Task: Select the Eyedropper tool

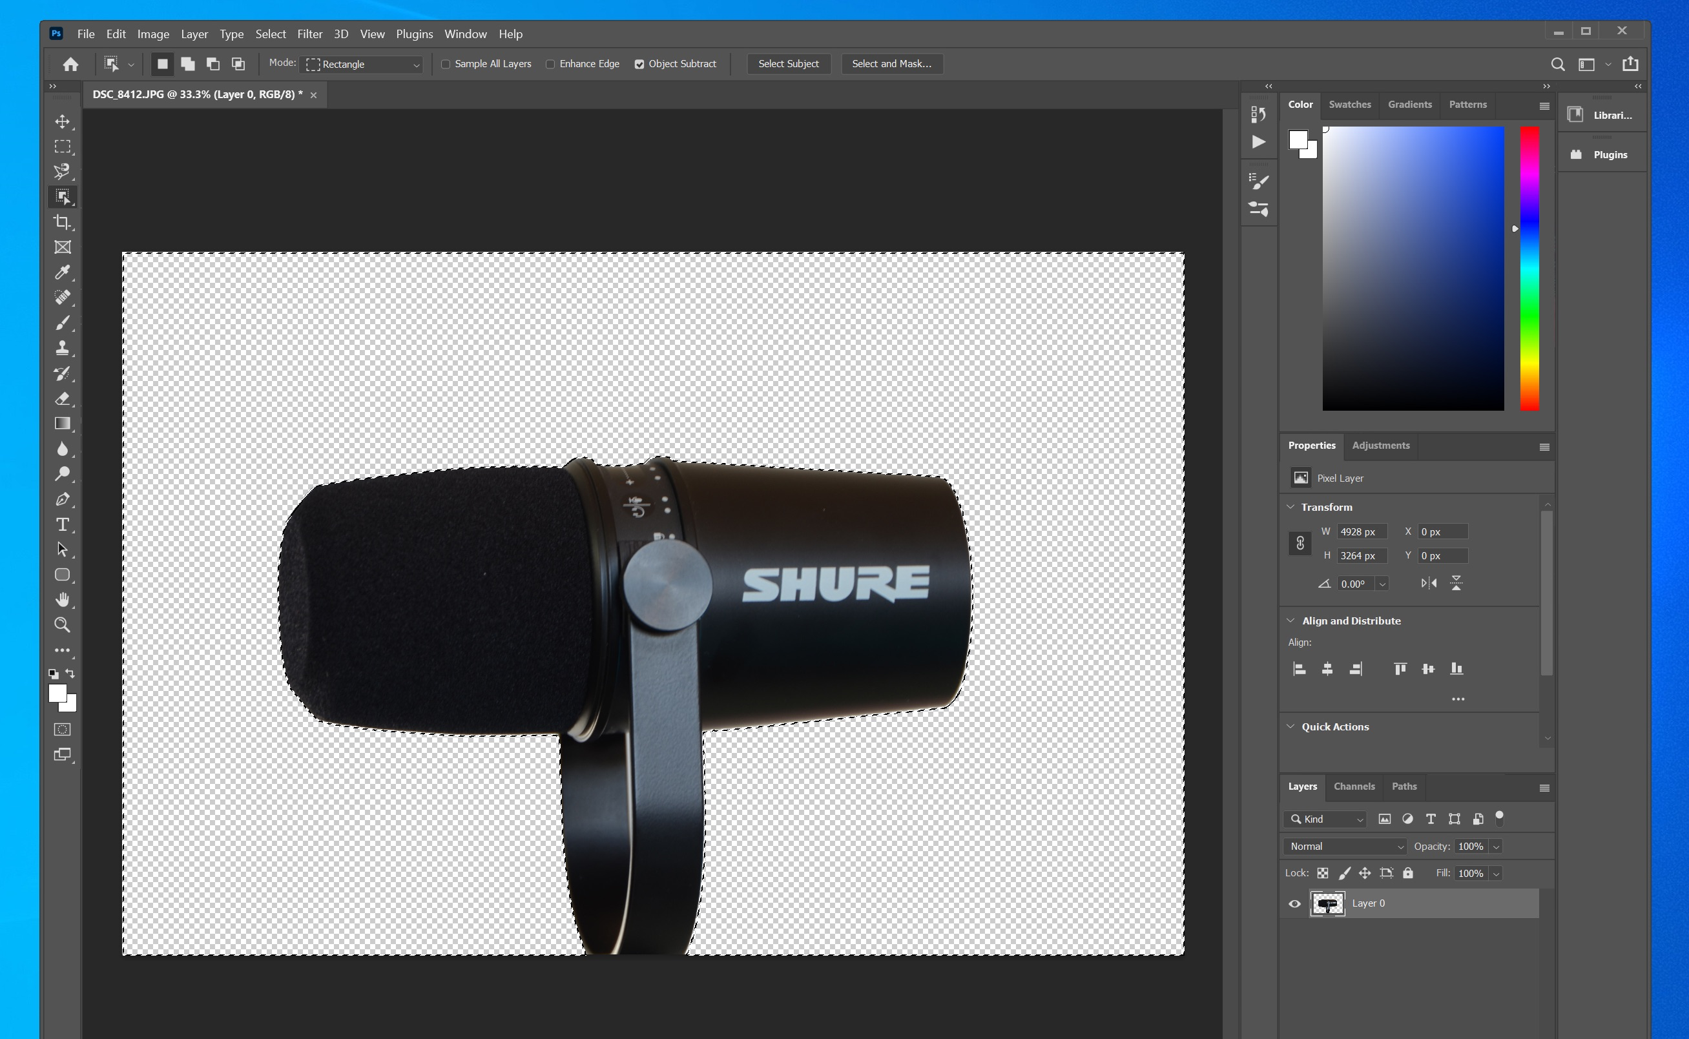Action: (63, 272)
